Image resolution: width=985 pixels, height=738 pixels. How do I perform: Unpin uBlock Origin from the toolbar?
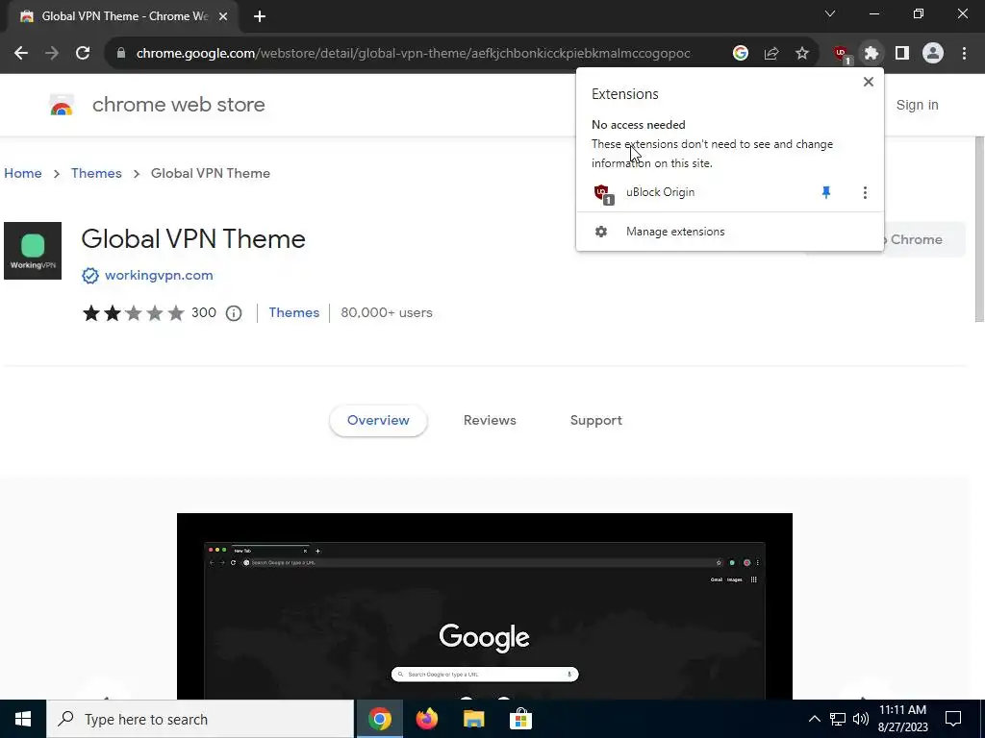point(826,192)
